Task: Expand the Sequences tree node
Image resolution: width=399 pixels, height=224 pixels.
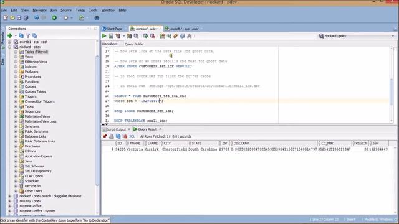Action: tap(16, 111)
